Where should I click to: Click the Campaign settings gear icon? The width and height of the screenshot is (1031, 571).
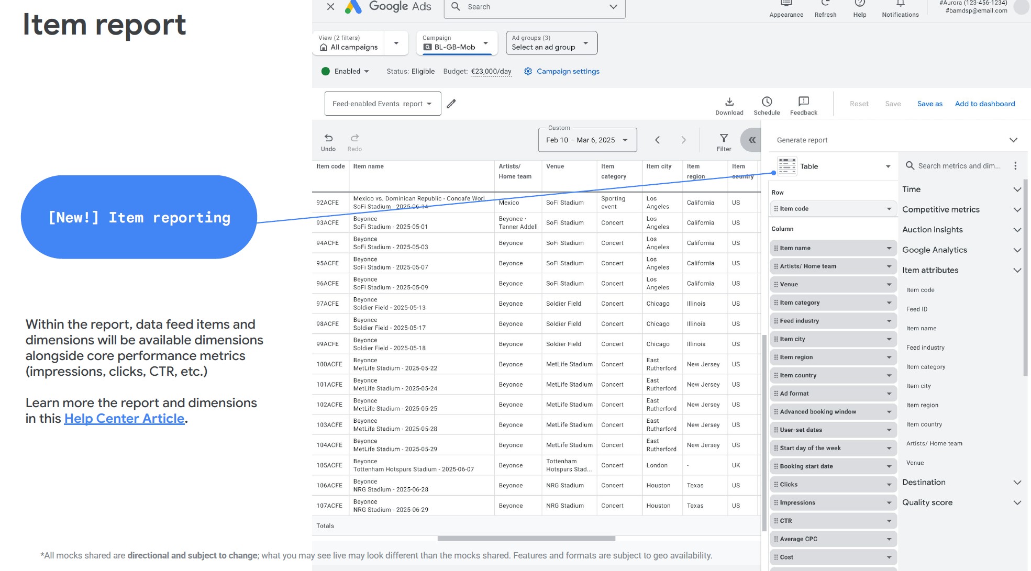(528, 71)
